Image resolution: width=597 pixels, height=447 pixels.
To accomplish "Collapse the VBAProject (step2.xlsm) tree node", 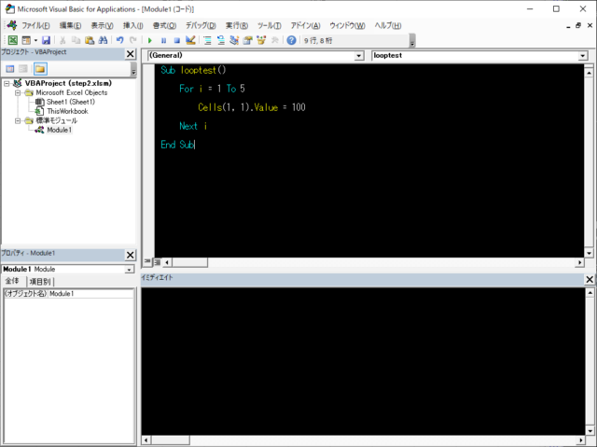I will (x=7, y=83).
